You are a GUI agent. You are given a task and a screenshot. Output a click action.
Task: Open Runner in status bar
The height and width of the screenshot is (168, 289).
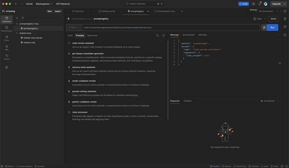tap(227, 166)
